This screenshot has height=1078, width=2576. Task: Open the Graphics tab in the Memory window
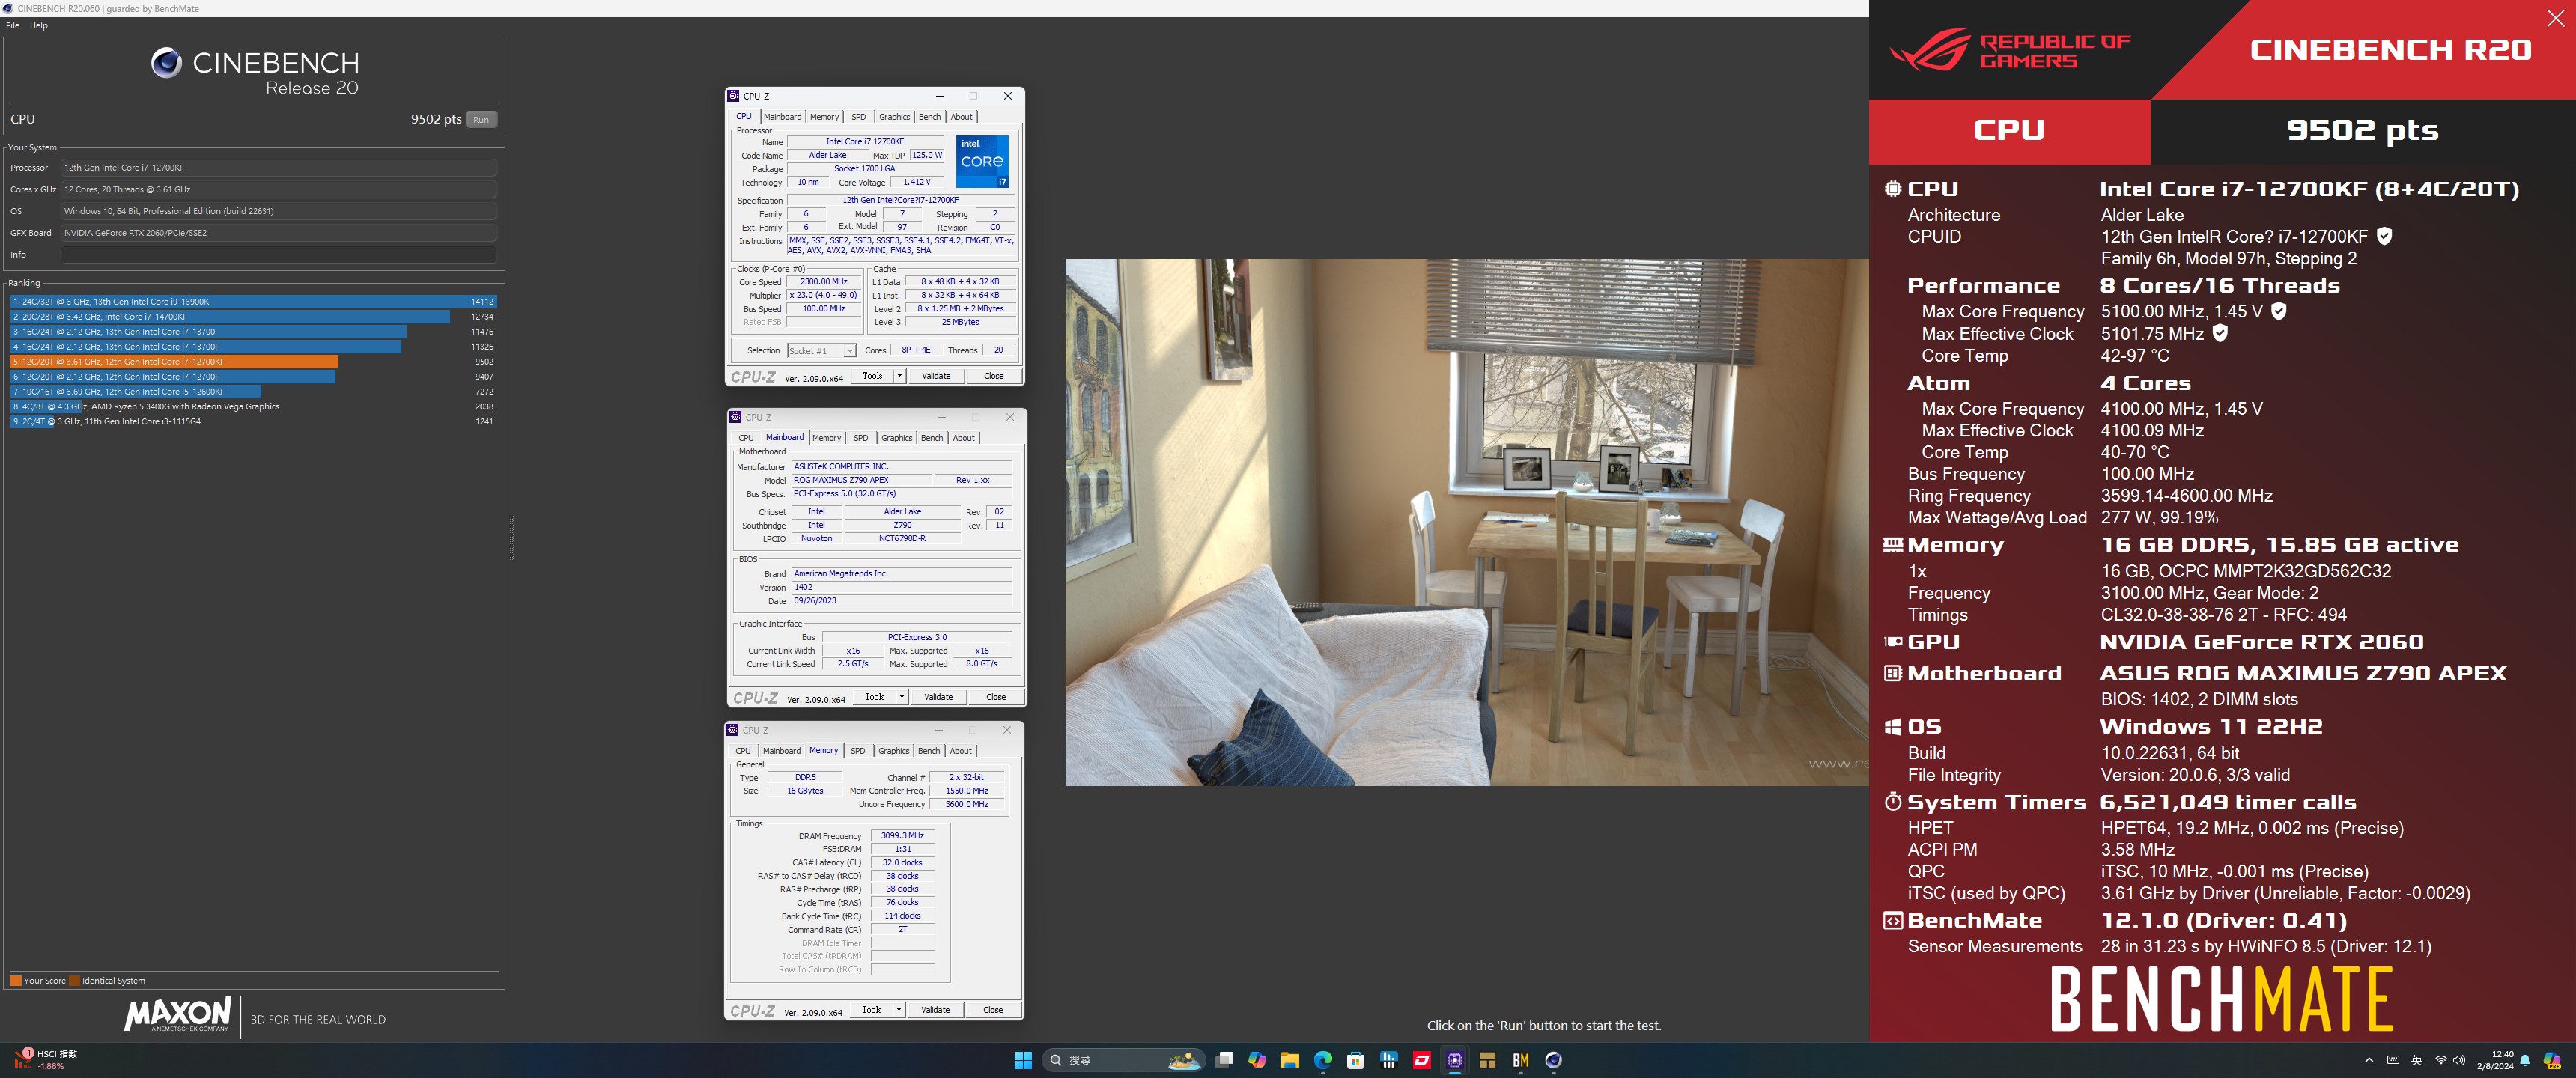(893, 751)
